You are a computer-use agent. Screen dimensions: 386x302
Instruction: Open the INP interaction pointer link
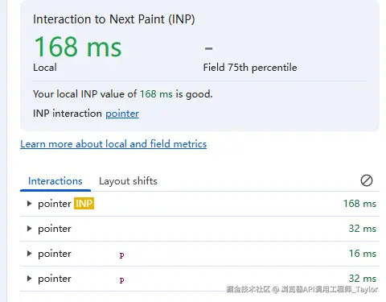click(x=122, y=114)
